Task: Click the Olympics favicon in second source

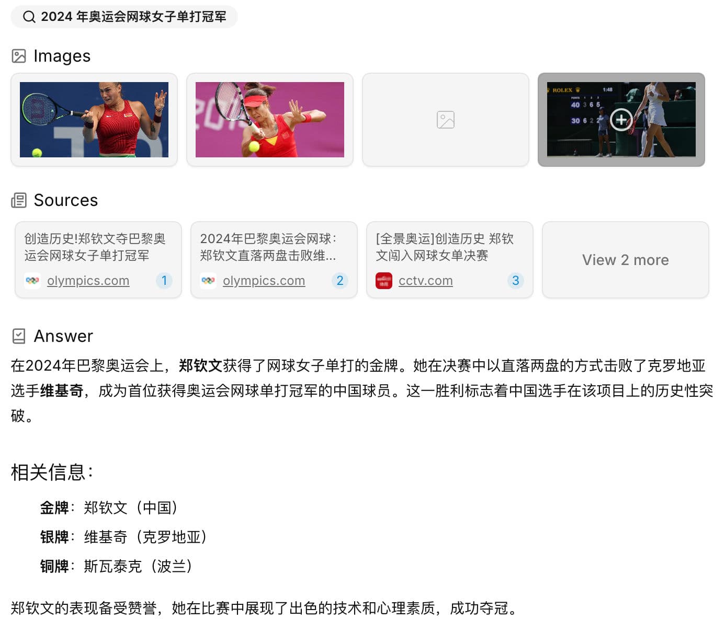Action: [208, 281]
